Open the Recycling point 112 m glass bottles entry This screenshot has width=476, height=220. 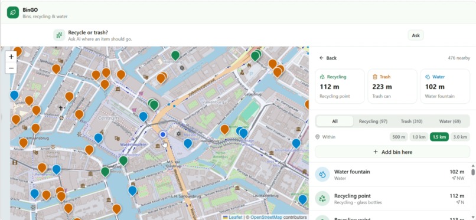click(x=390, y=199)
